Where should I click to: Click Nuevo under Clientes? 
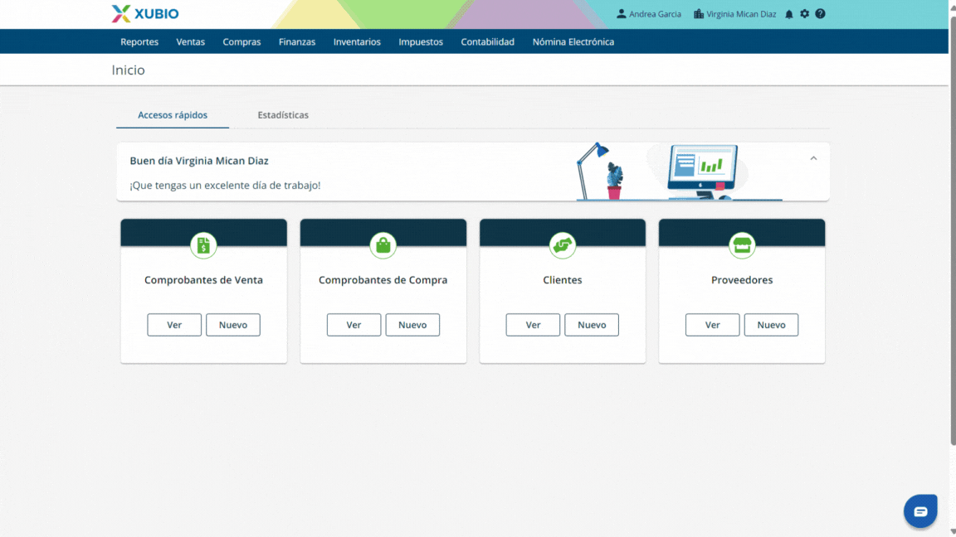tap(592, 325)
